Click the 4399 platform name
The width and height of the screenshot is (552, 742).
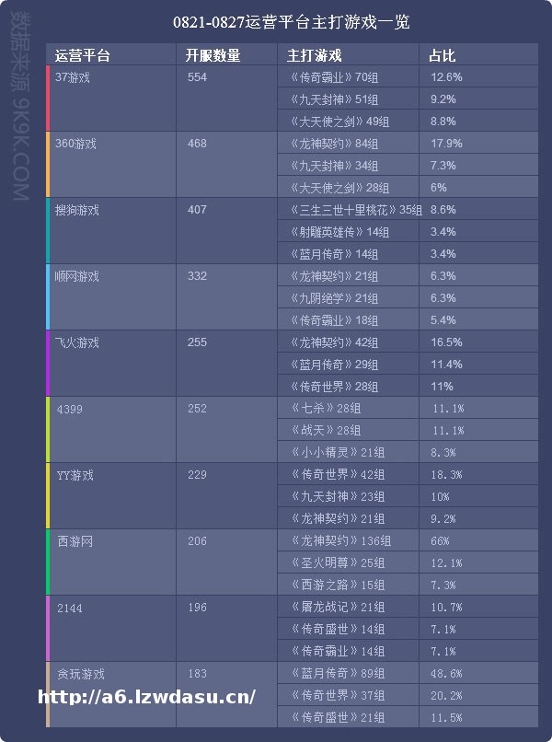pos(70,409)
